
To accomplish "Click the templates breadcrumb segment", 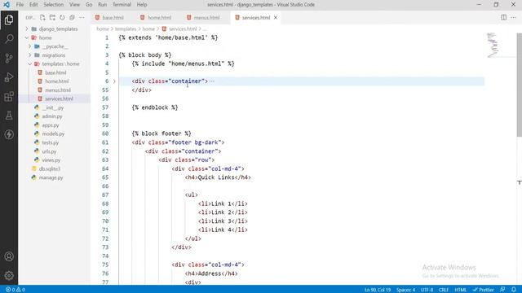I will [x=126, y=29].
